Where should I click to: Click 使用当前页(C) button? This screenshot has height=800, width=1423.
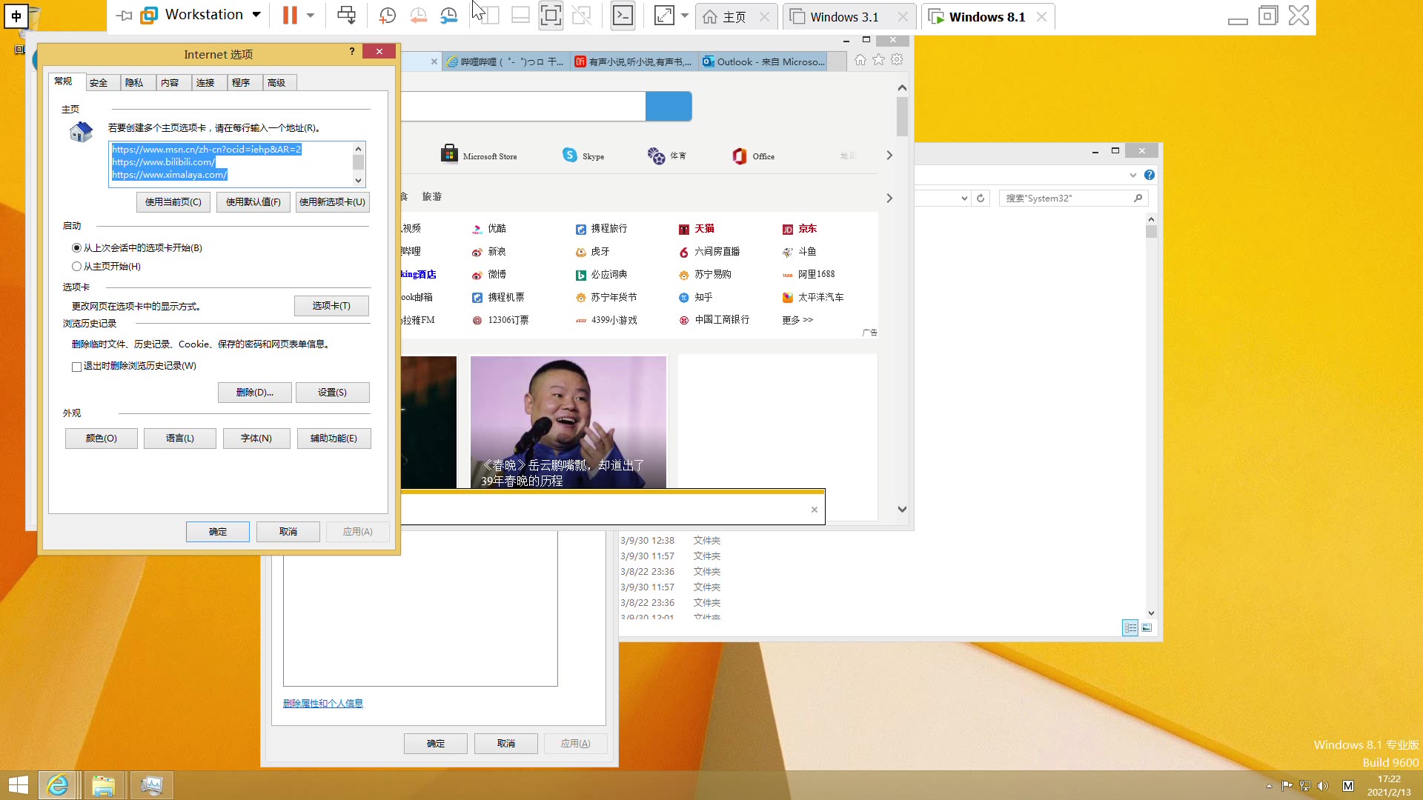[173, 202]
